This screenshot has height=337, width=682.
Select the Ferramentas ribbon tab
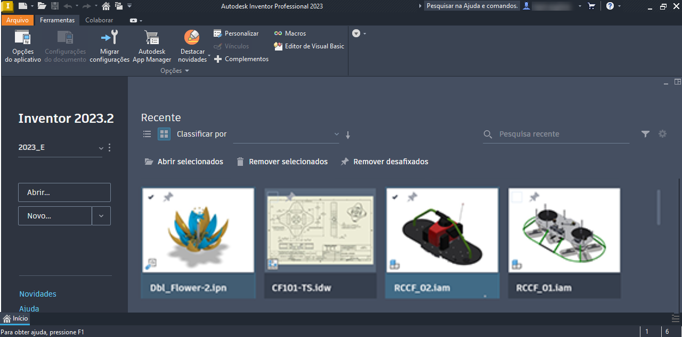point(58,20)
